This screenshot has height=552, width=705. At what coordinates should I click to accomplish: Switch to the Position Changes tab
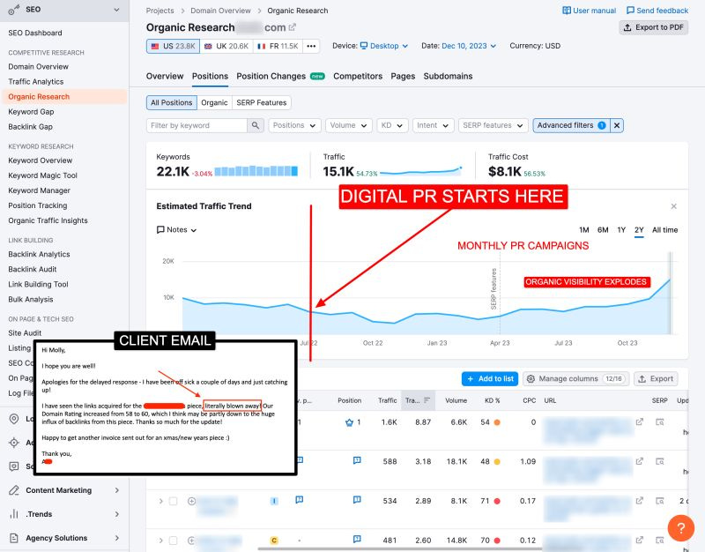point(280,76)
